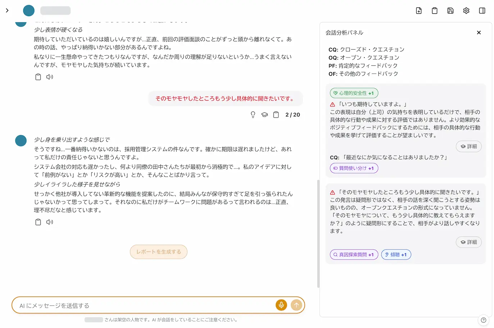Start voice input with the microphone icon

(281, 305)
